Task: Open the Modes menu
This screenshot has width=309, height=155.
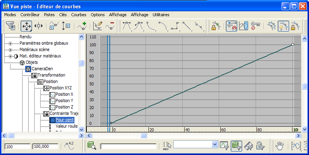Action: (x=10, y=15)
